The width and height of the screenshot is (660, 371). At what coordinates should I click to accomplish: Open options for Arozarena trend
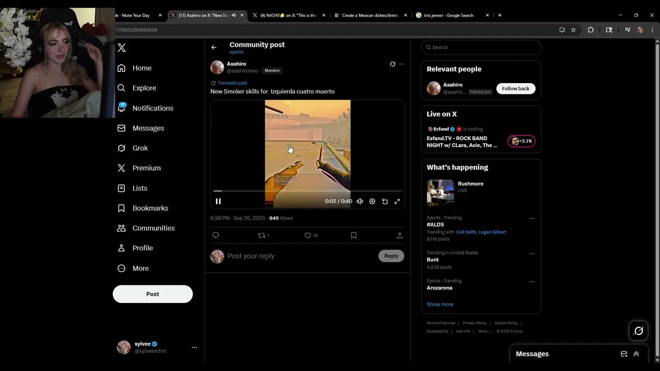tap(532, 282)
